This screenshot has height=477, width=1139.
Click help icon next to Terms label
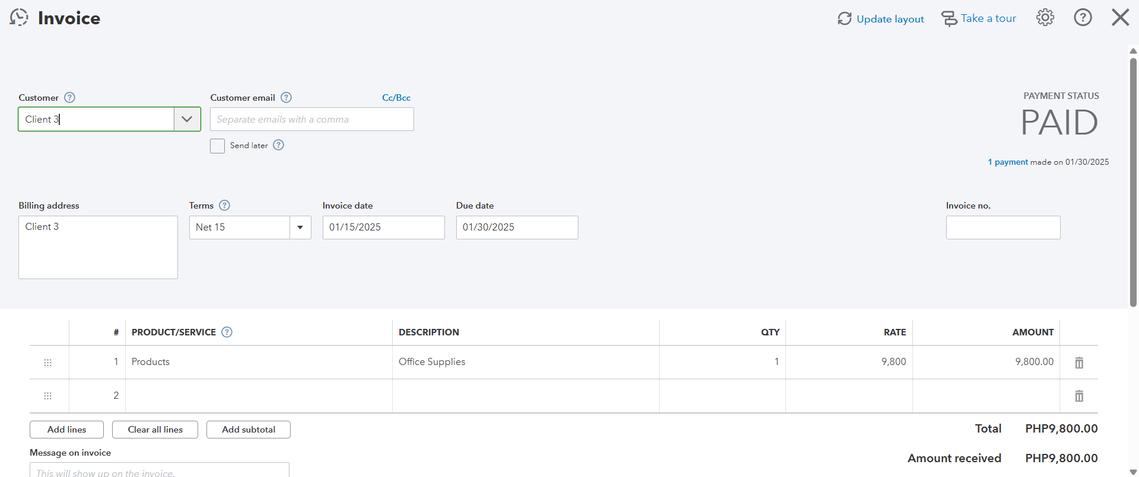click(224, 206)
